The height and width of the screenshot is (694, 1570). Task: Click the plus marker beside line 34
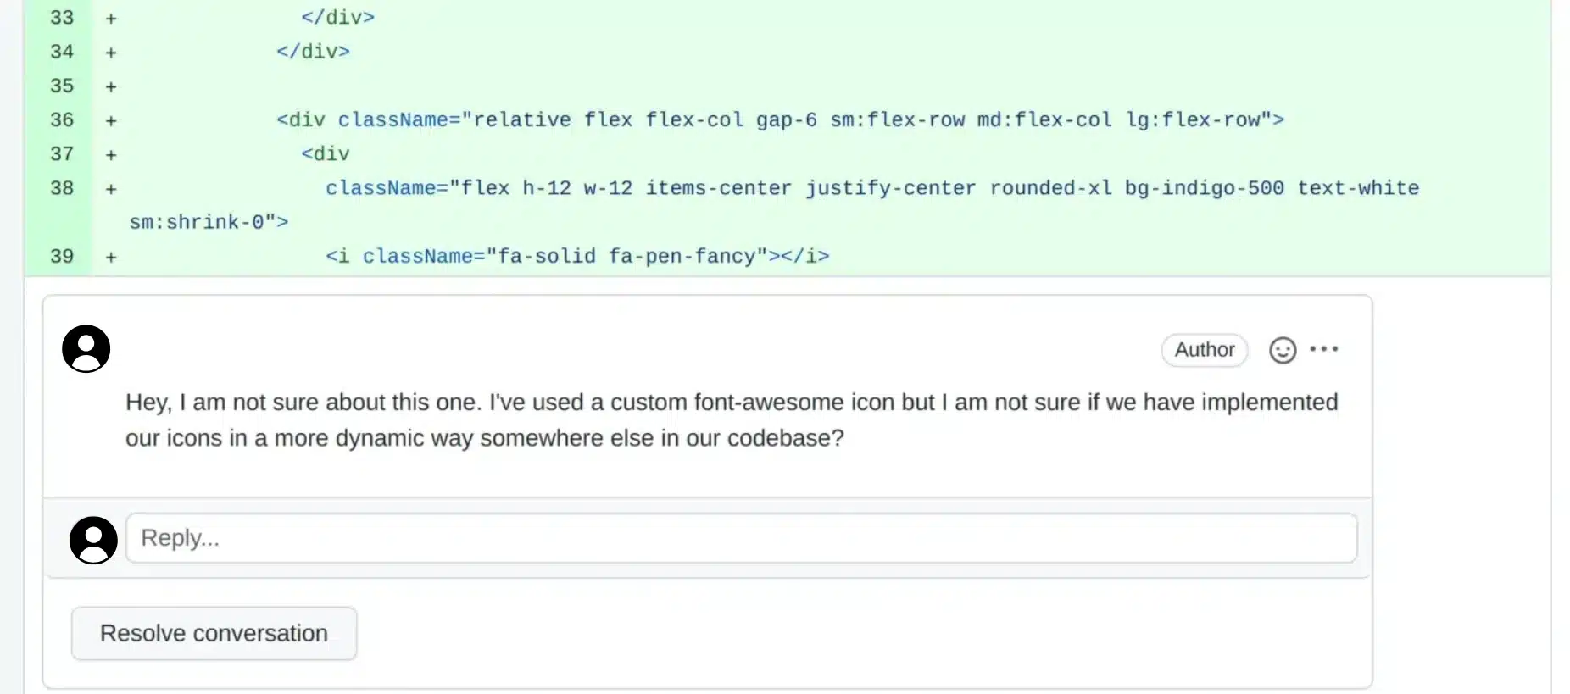pos(110,52)
